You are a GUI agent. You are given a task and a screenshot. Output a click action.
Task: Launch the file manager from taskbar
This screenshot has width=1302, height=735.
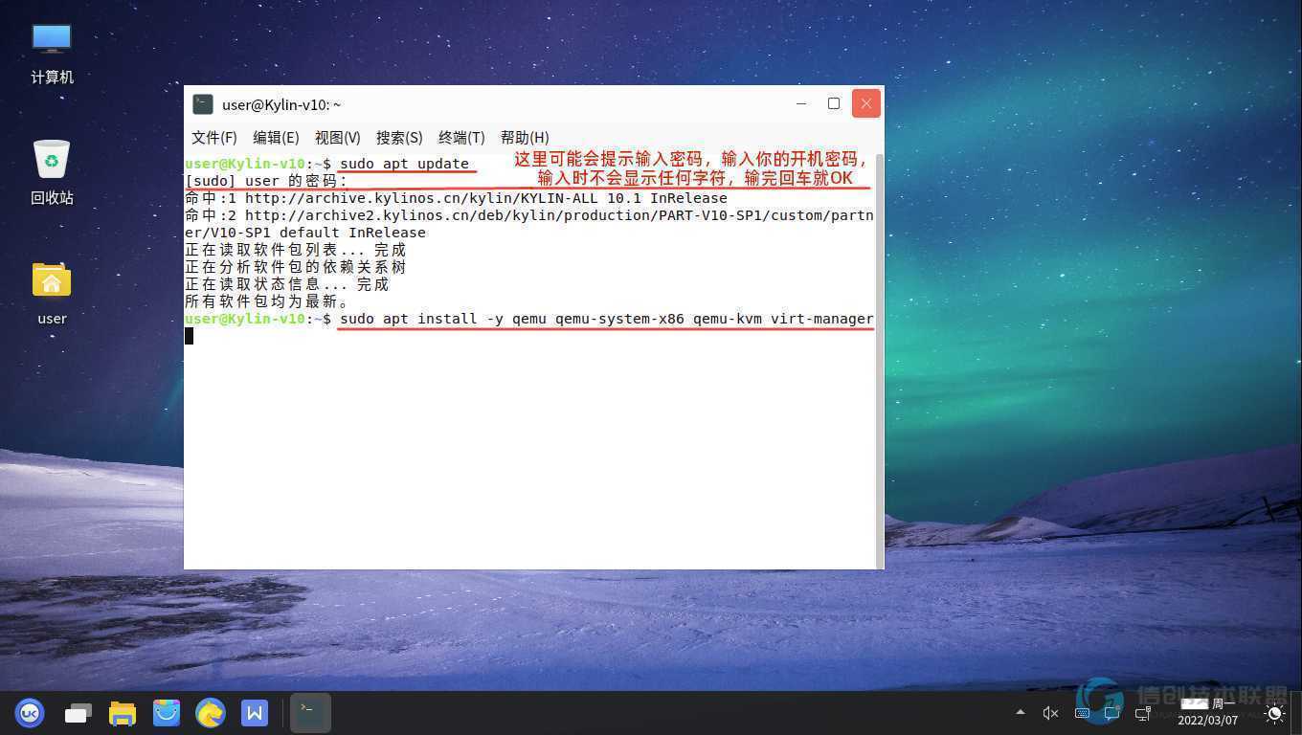pos(123,713)
